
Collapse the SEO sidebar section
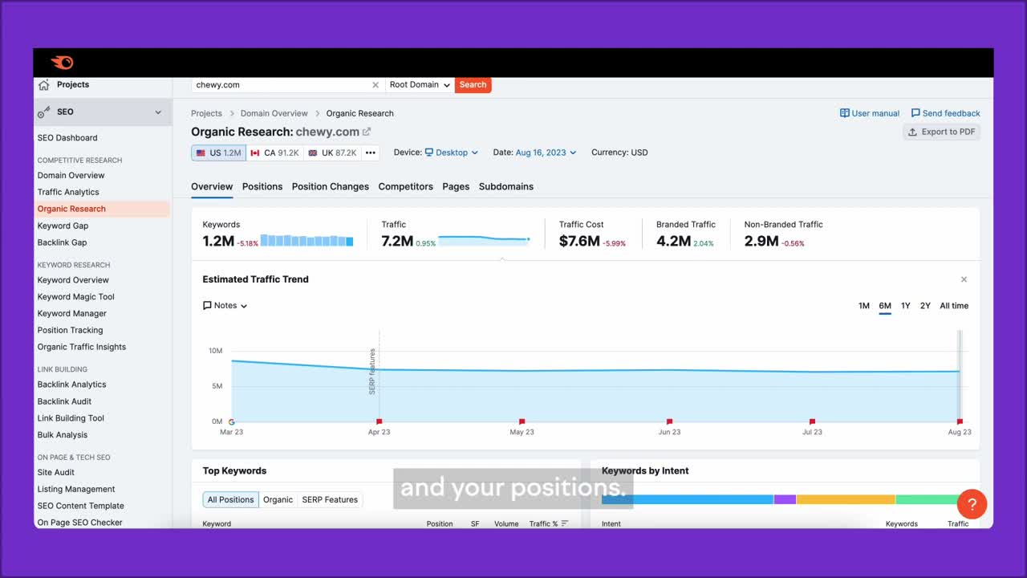tap(158, 112)
